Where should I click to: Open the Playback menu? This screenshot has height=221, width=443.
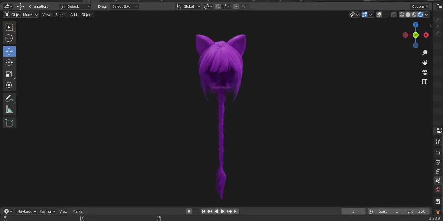27,211
